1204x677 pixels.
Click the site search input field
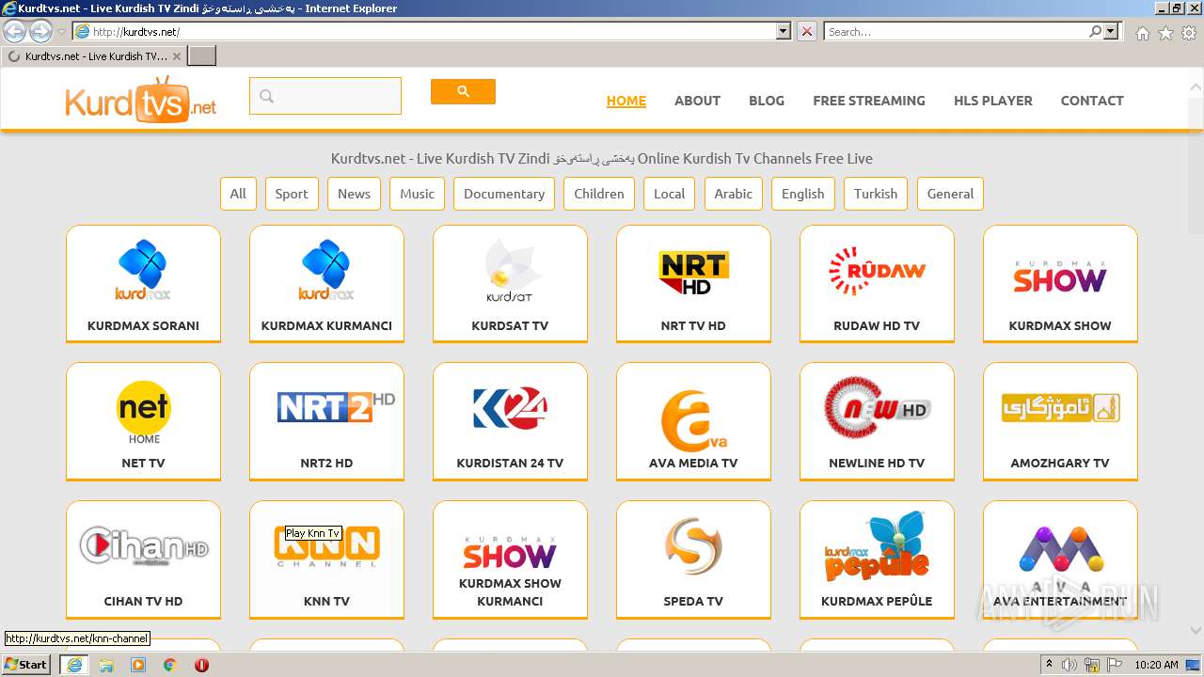pyautogui.click(x=325, y=96)
